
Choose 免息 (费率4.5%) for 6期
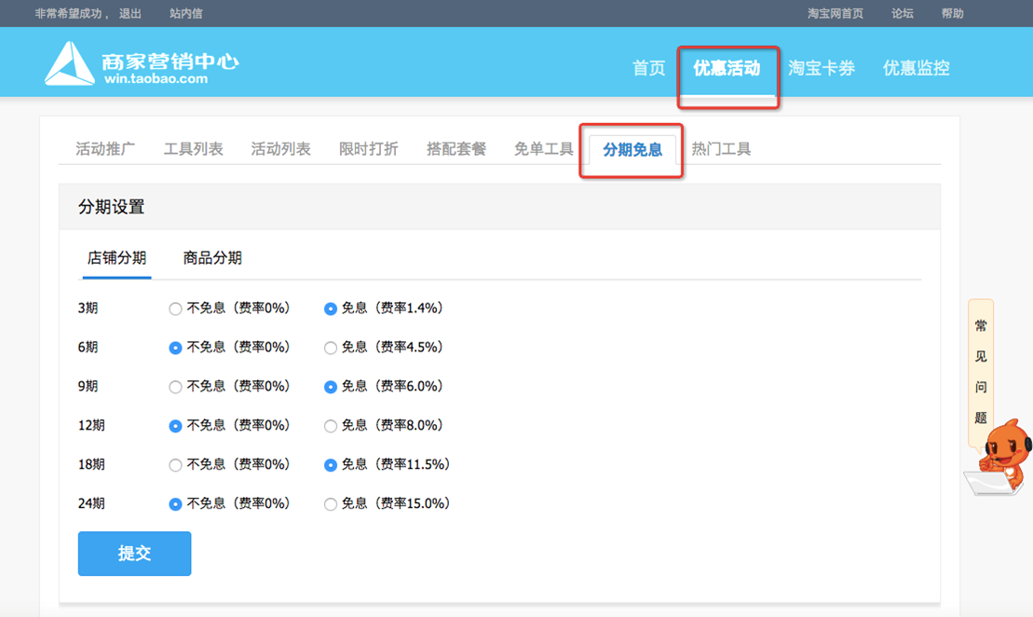click(x=331, y=348)
